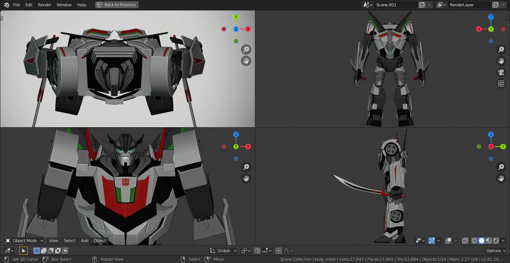510x263 pixels.
Task: Switch to Wireframe viewport shading
Action: pos(474,241)
